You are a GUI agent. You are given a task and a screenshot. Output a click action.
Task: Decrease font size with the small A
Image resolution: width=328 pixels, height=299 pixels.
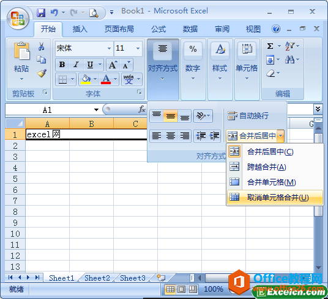pyautogui.click(x=126, y=65)
